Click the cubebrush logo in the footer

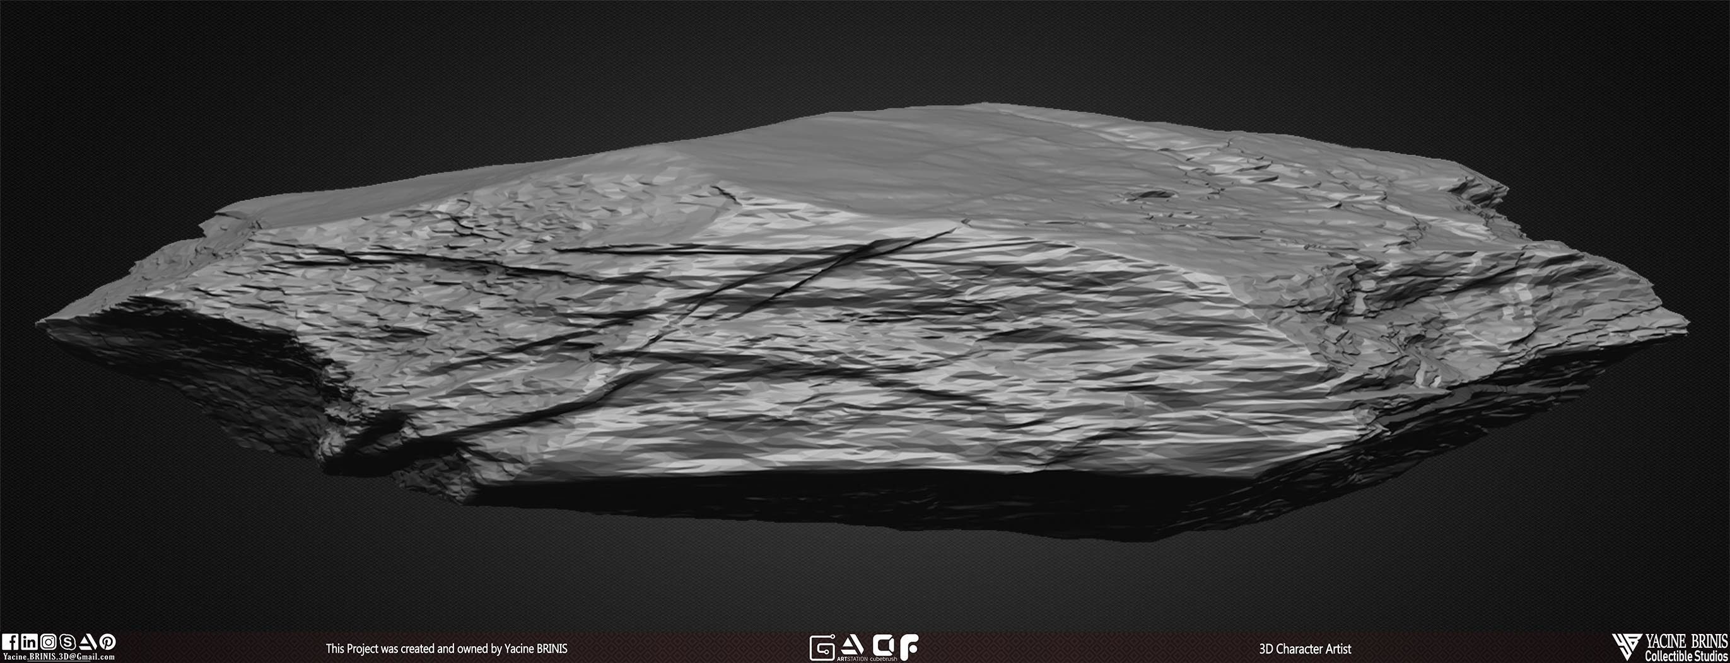(884, 649)
